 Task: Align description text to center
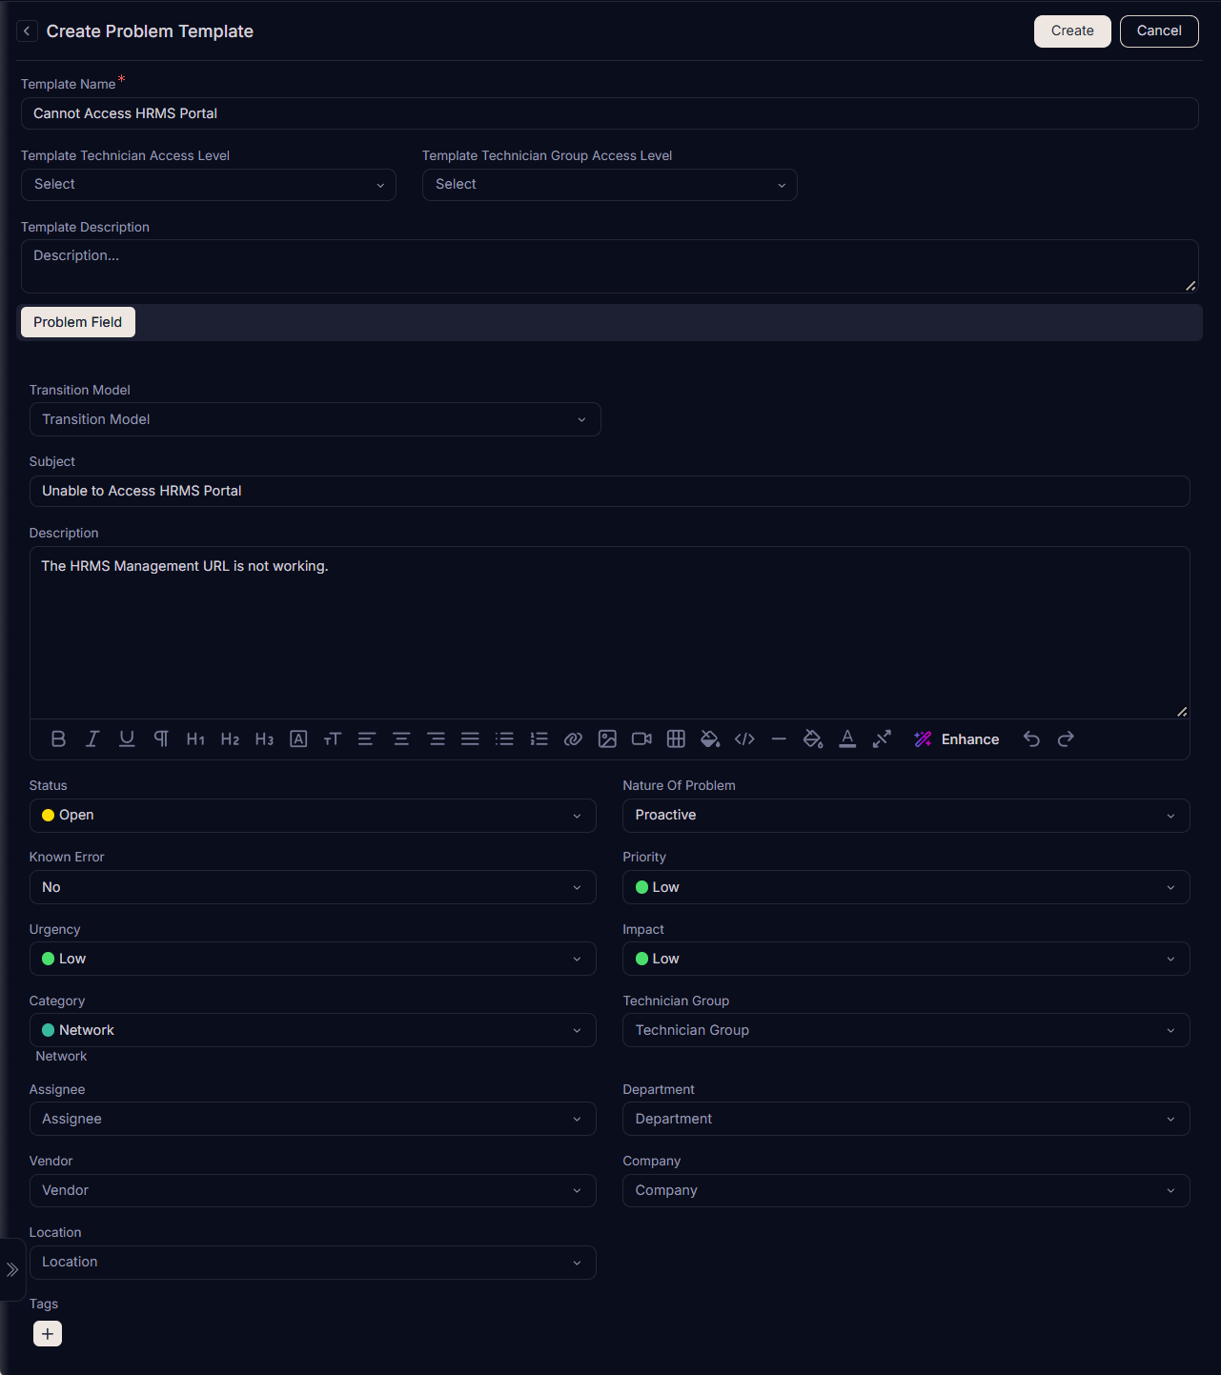(401, 739)
